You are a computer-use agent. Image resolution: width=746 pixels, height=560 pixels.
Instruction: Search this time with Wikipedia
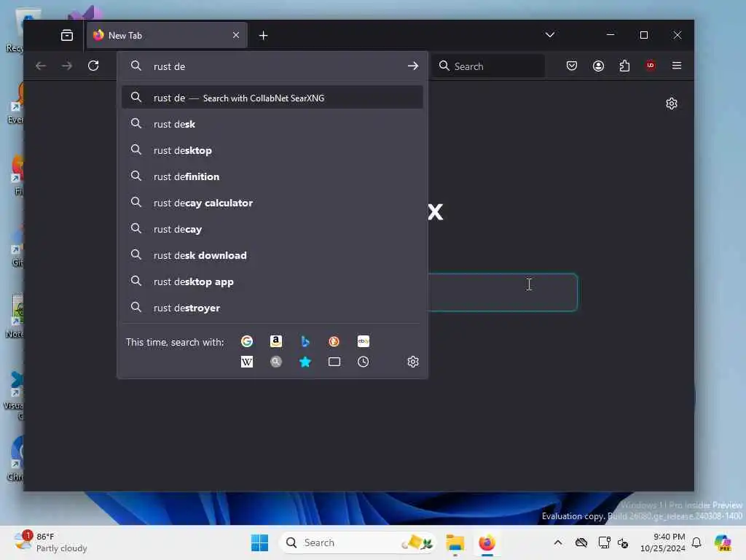pos(246,362)
